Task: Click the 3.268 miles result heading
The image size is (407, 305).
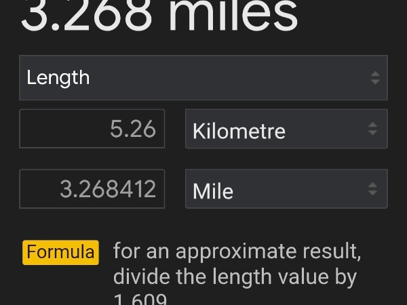Action: coord(159,16)
